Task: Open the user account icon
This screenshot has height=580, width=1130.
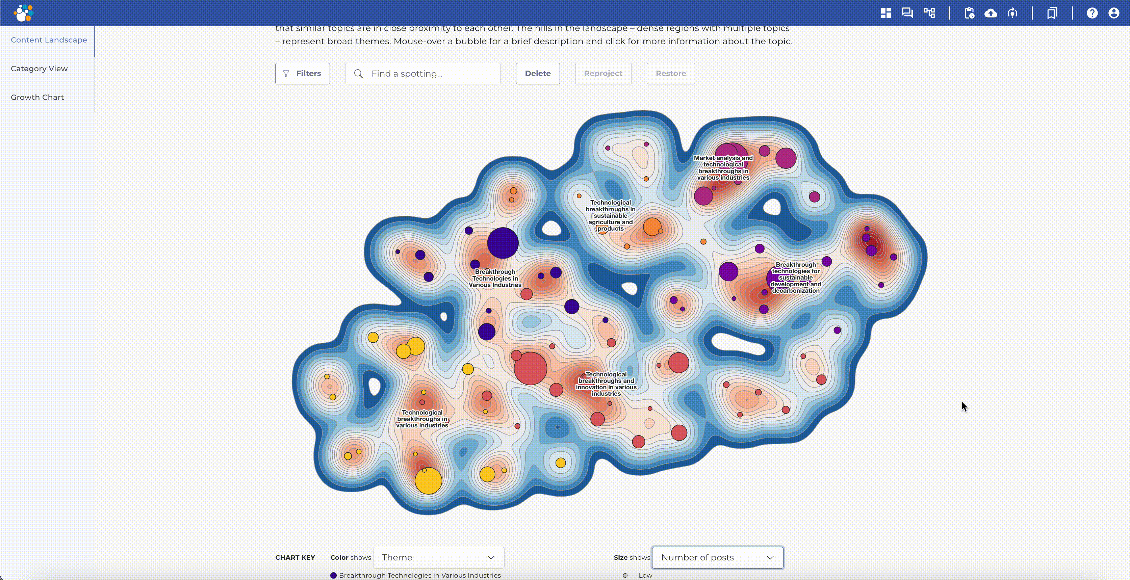Action: 1114,13
